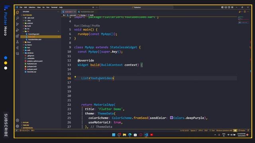
Task: Click the Profile CodeLens link above main
Action: tap(96, 25)
